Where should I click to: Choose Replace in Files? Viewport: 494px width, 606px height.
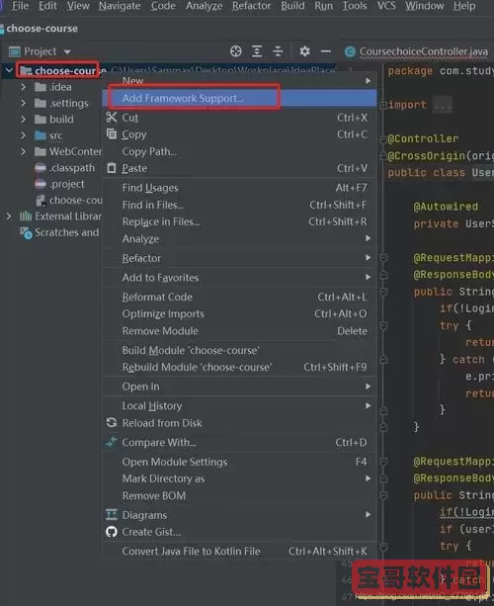coord(239,221)
